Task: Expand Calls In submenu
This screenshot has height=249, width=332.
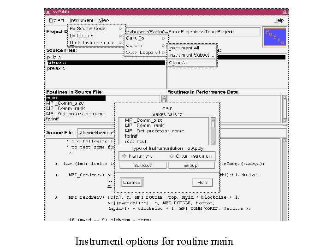Action: (146, 46)
